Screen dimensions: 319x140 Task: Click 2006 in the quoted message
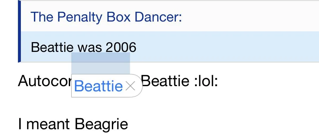pyautogui.click(x=121, y=48)
